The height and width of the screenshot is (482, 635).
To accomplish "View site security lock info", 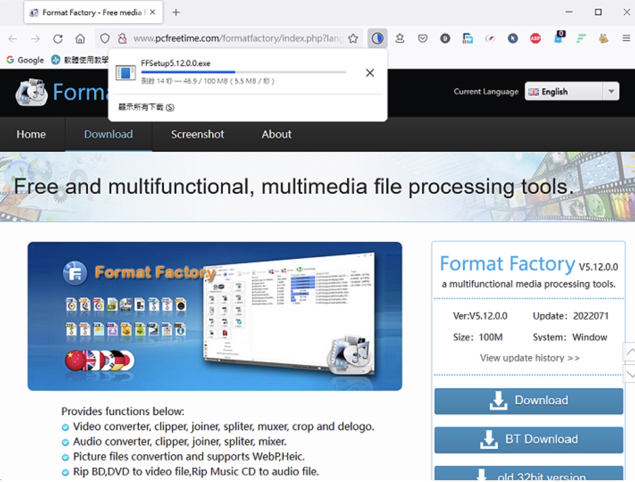I will point(122,39).
